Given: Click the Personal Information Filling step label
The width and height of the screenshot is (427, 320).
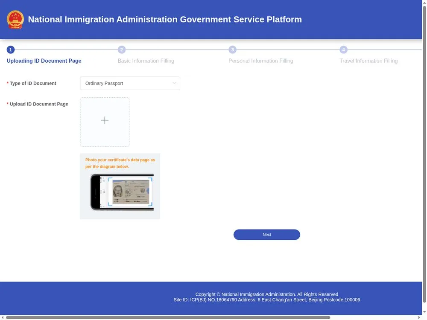Looking at the screenshot, I should tap(260, 61).
